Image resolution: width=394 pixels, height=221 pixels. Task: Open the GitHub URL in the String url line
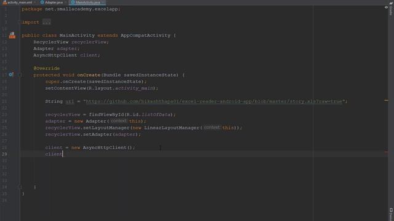214,101
